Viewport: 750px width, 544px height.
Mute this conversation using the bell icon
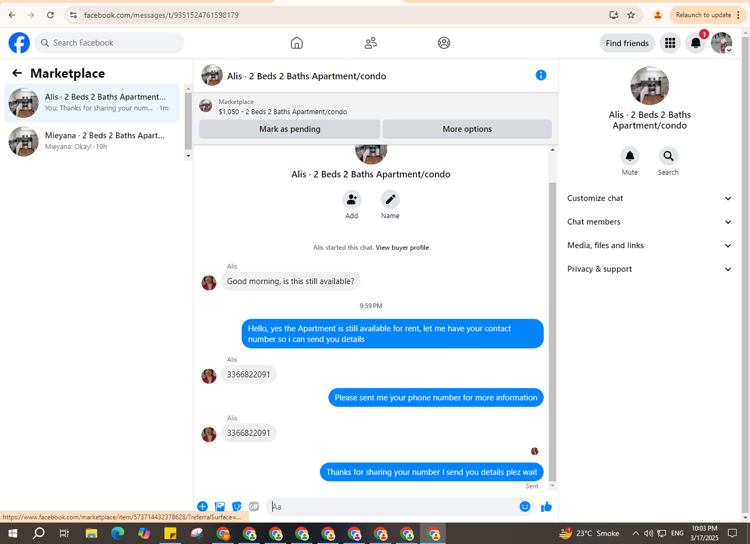(x=630, y=156)
